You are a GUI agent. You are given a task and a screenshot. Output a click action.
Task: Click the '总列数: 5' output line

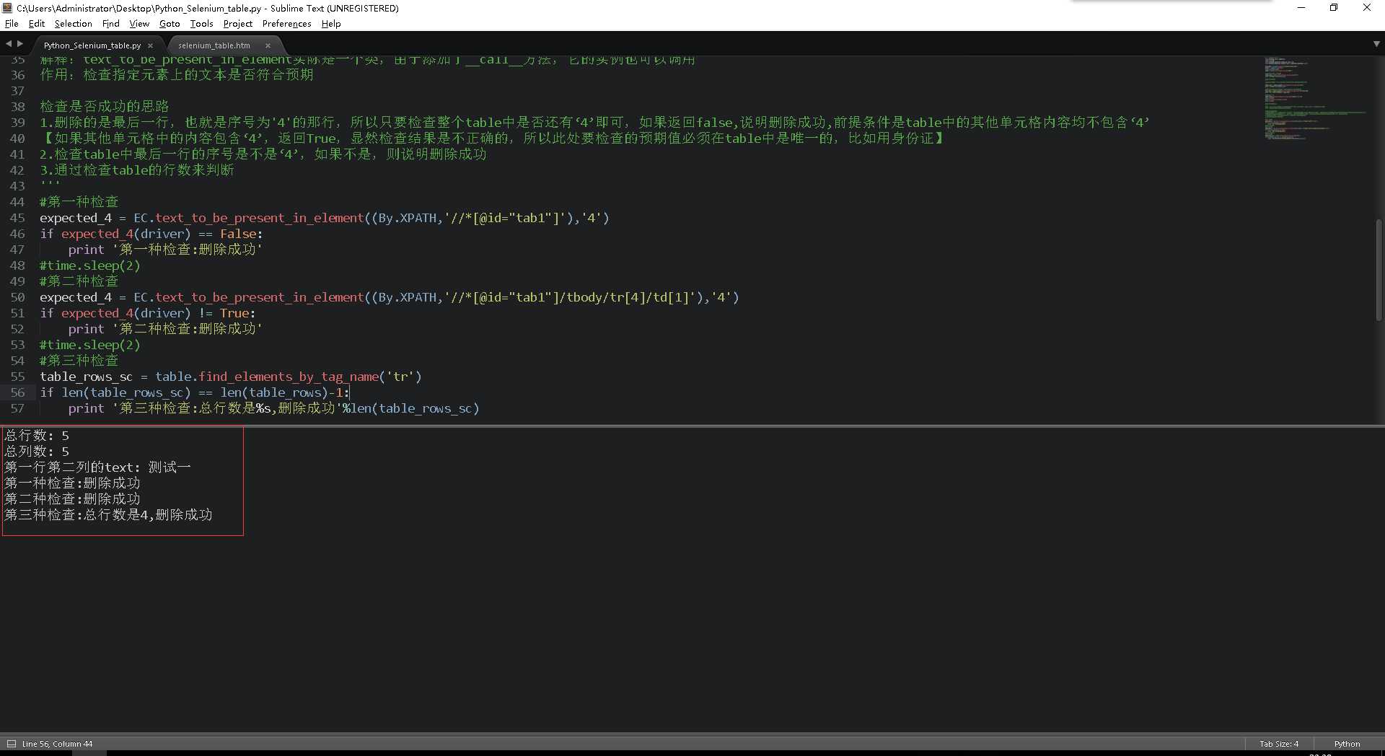pos(37,452)
